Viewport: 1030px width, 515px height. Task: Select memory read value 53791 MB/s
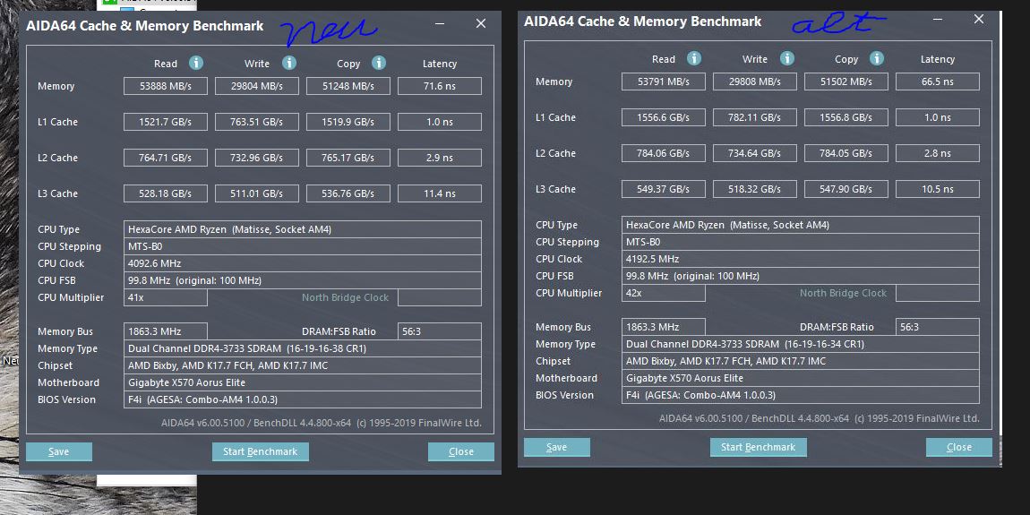[664, 82]
